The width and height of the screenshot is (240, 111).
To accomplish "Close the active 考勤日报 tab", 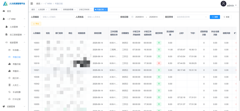I will tap(105, 10).
